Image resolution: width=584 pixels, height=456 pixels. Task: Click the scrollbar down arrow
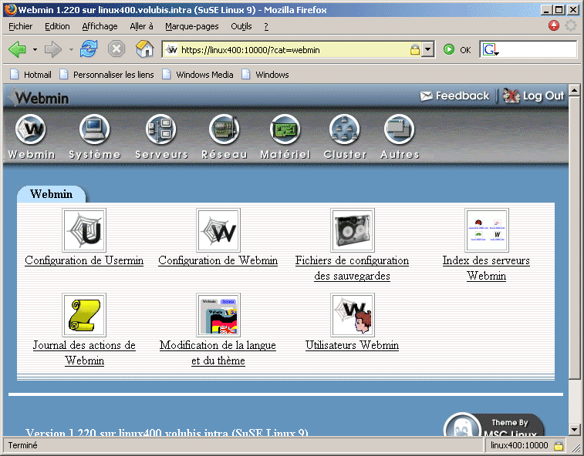pyautogui.click(x=574, y=430)
